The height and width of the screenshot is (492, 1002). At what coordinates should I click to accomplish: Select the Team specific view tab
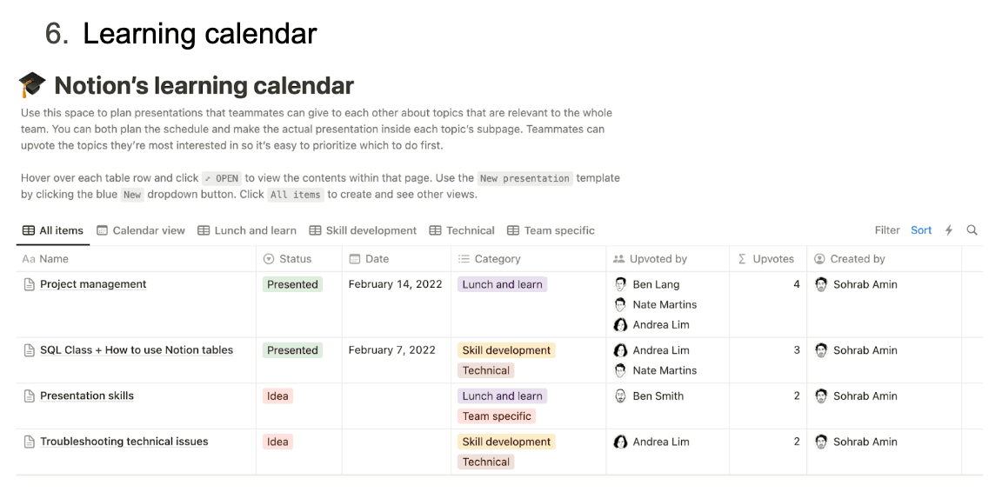(x=551, y=230)
